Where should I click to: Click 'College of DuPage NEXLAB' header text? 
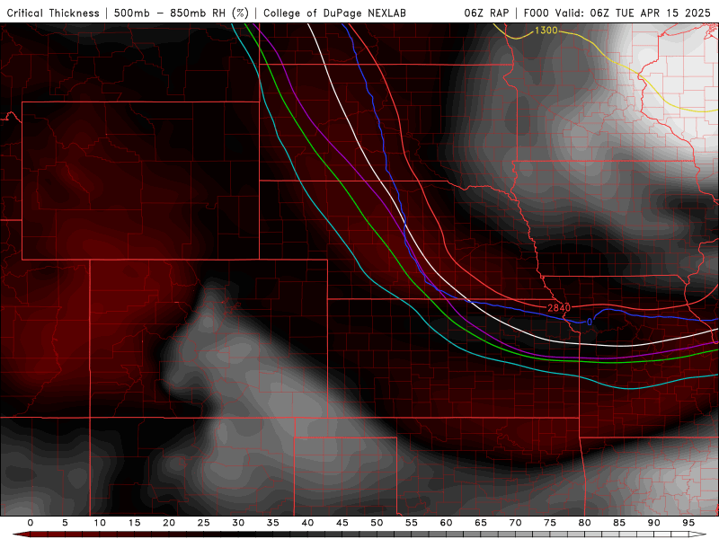point(334,13)
